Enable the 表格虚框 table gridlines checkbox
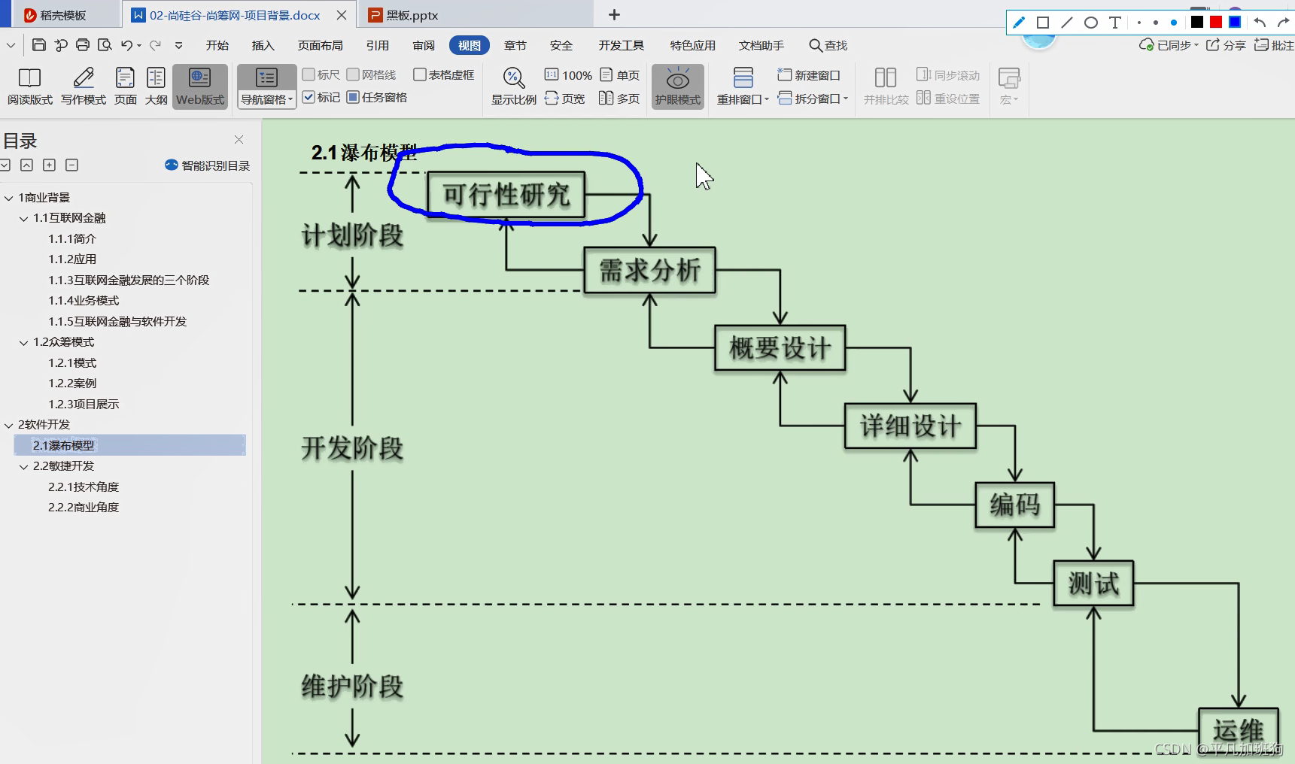This screenshot has height=764, width=1295. click(420, 74)
